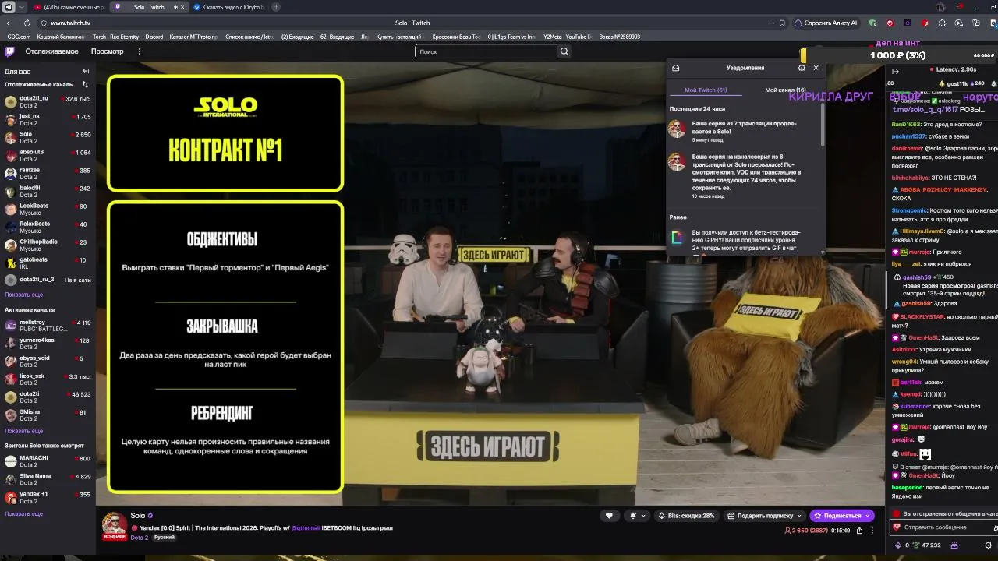Open LeekBeats music channel
Screen dimensions: 998x561
(x=48, y=210)
